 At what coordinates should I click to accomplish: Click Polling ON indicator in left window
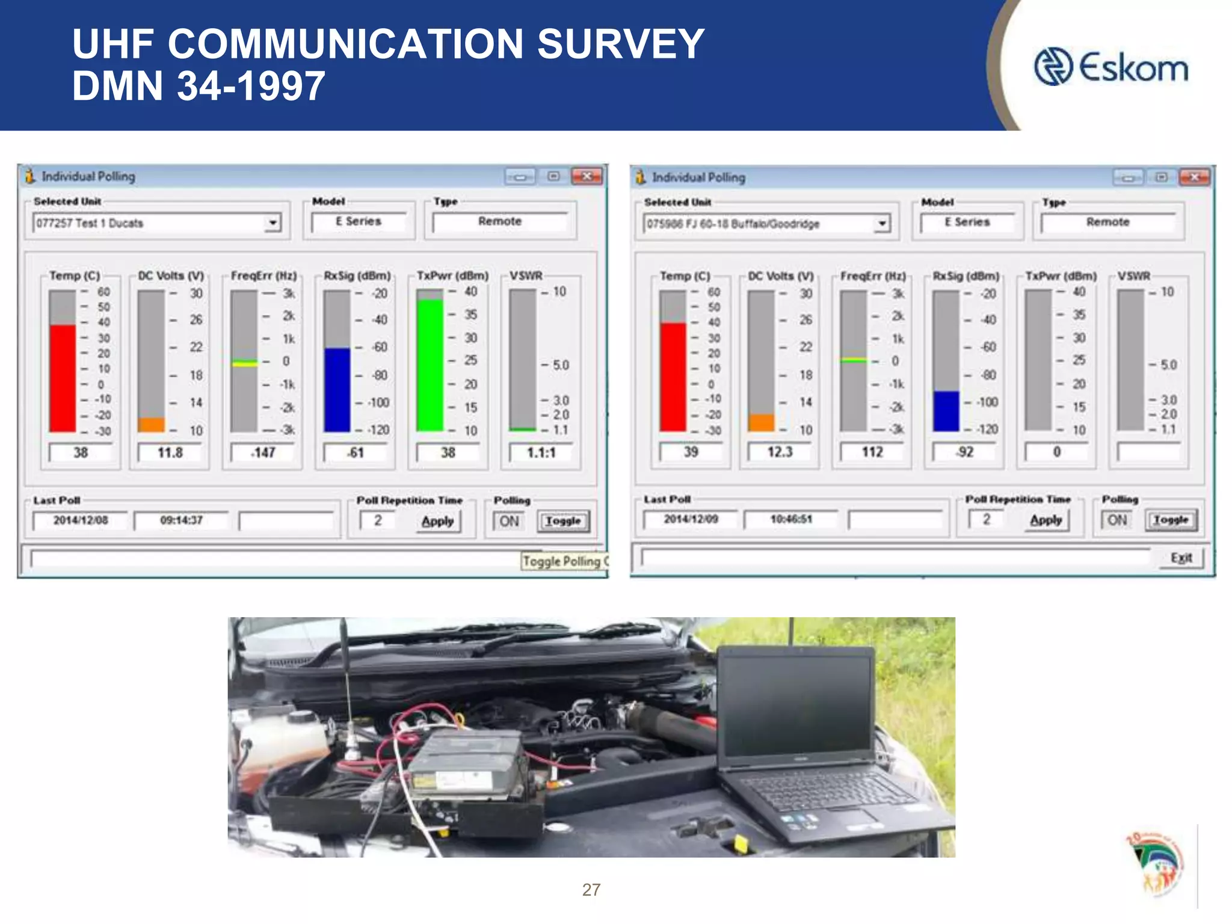coord(509,521)
